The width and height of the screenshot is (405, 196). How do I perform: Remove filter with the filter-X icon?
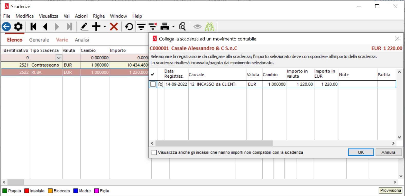(x=153, y=26)
